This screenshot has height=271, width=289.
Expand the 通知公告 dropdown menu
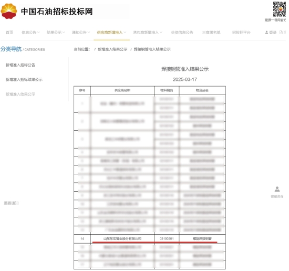click(x=81, y=33)
